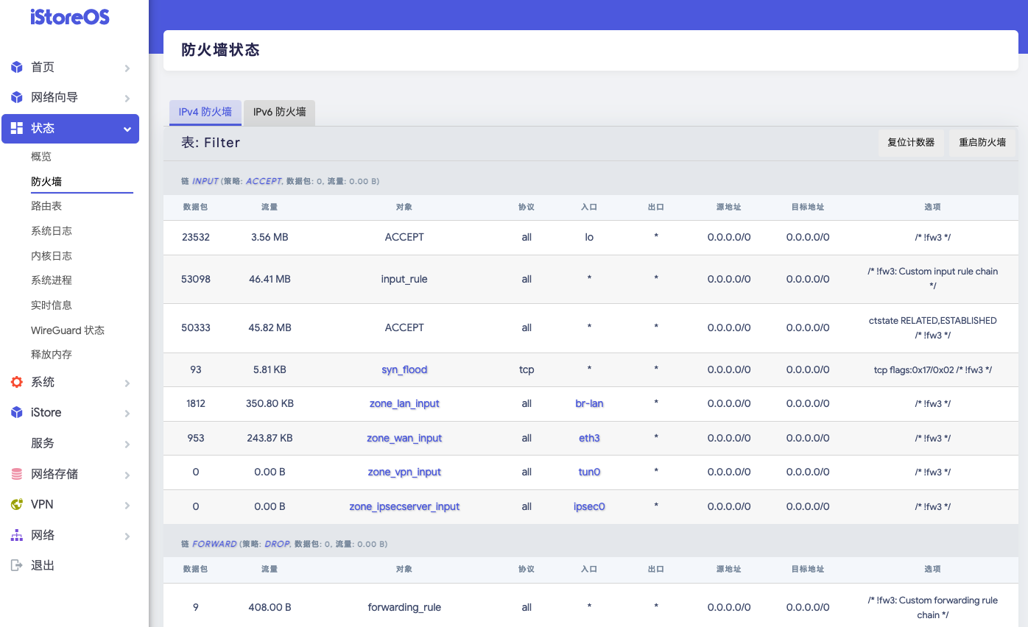
Task: Click the 状态 status icon in sidebar
Action: tap(16, 128)
